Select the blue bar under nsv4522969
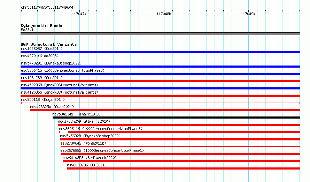This screenshot has height=182, width=310. tap(160, 88)
